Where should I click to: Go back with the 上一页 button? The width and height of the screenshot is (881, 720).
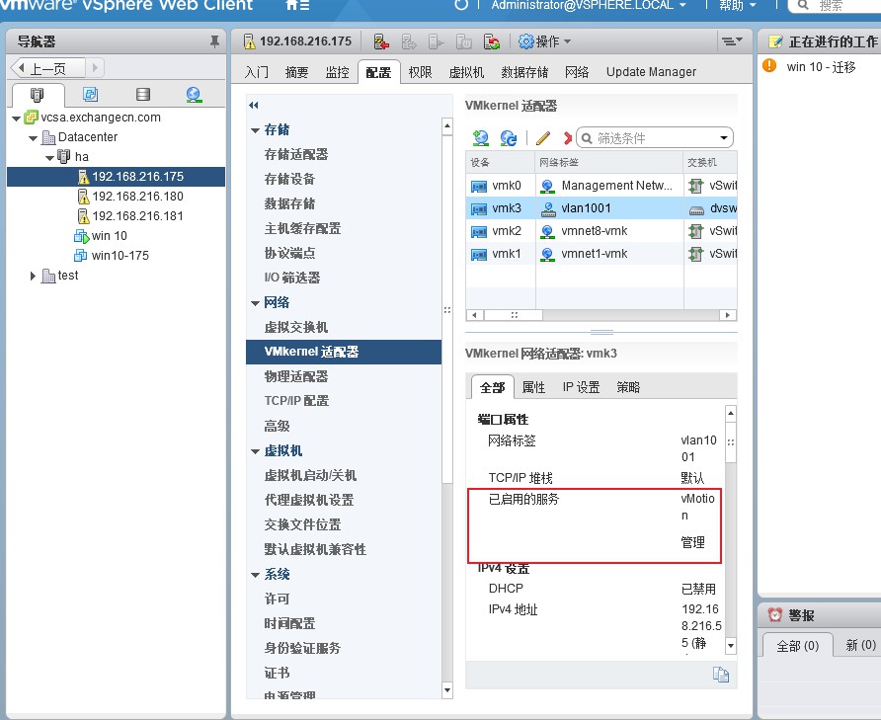pyautogui.click(x=48, y=68)
